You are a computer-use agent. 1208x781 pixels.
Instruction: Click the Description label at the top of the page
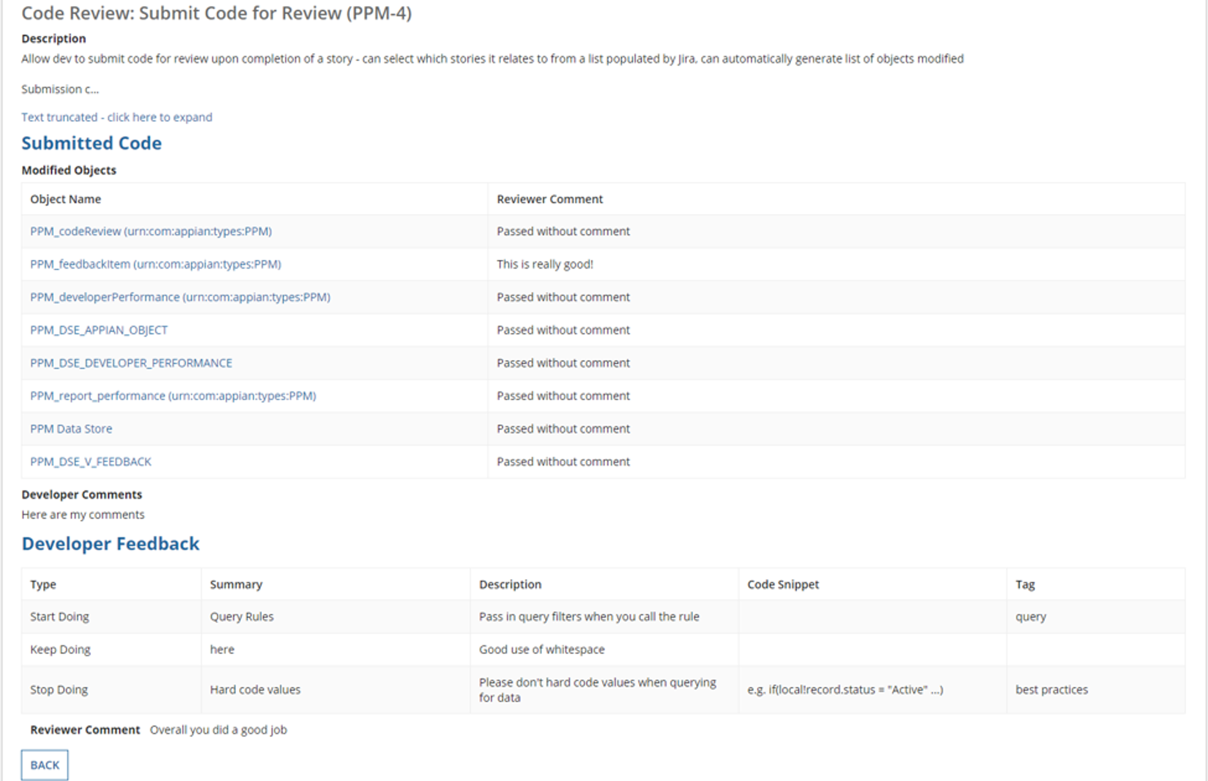(53, 39)
